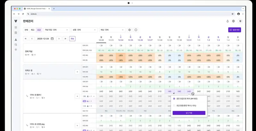Open the notification bell icon

(x=228, y=21)
